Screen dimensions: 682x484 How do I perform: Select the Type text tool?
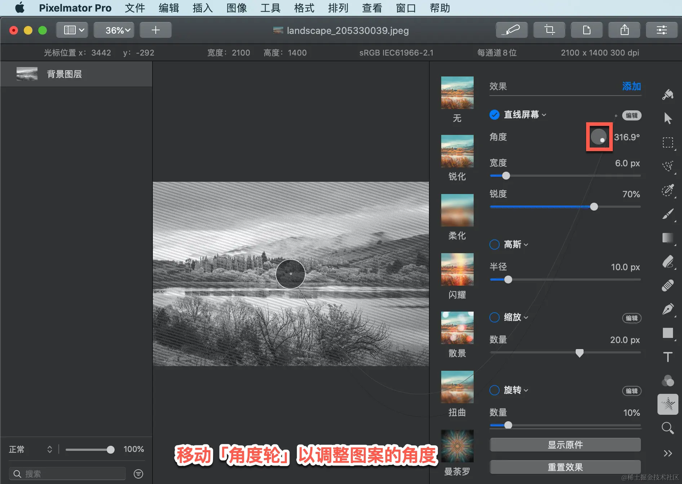(x=668, y=357)
